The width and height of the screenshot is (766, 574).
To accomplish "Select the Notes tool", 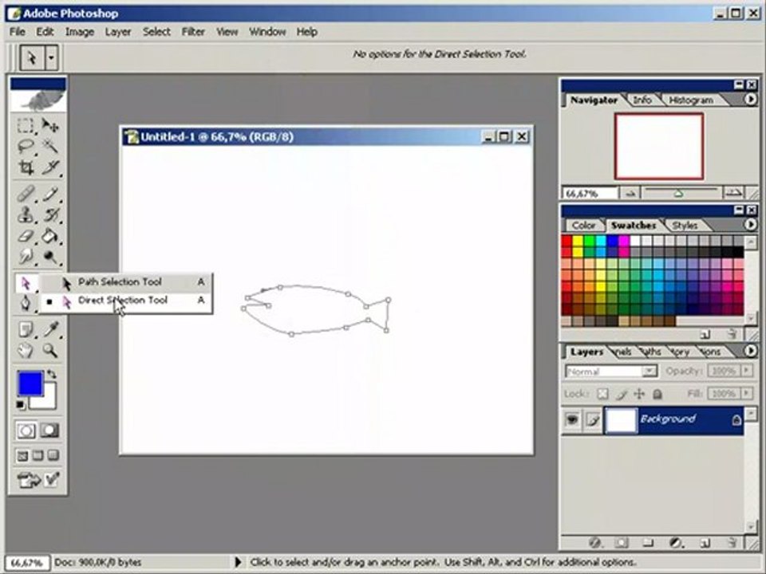I will [x=26, y=329].
